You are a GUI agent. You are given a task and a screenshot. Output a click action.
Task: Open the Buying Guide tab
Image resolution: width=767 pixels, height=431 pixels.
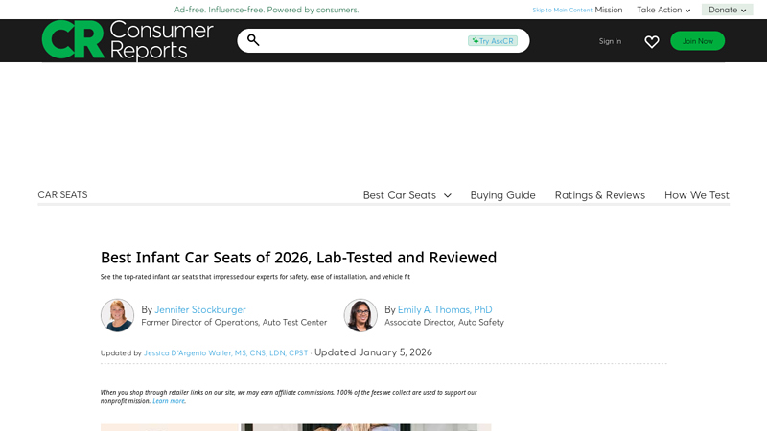(x=502, y=195)
